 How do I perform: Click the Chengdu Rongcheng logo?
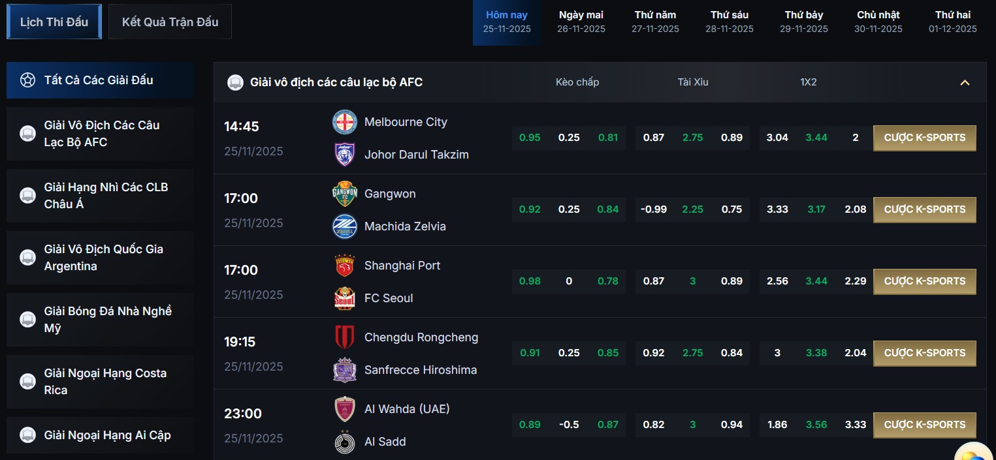344,337
